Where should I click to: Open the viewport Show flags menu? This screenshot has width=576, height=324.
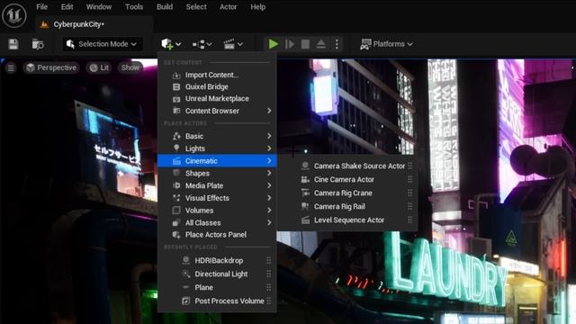pos(130,67)
